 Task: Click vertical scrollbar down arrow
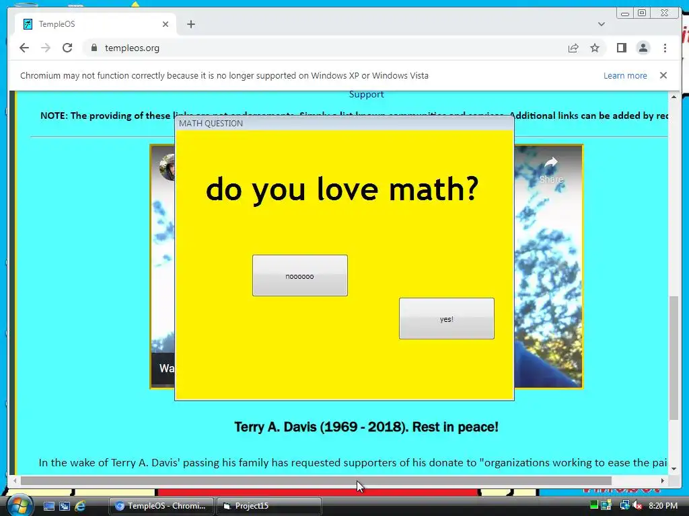[674, 468]
